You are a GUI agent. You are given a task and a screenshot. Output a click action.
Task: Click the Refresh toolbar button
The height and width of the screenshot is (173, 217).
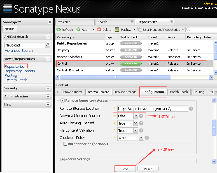tap(64, 30)
